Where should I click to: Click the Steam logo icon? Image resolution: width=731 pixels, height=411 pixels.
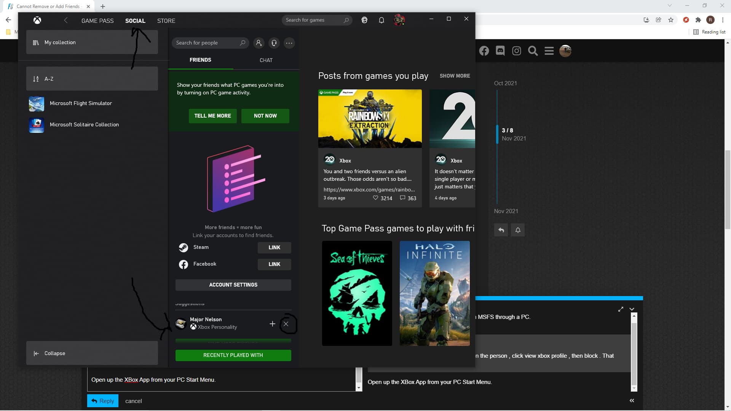coord(184,248)
